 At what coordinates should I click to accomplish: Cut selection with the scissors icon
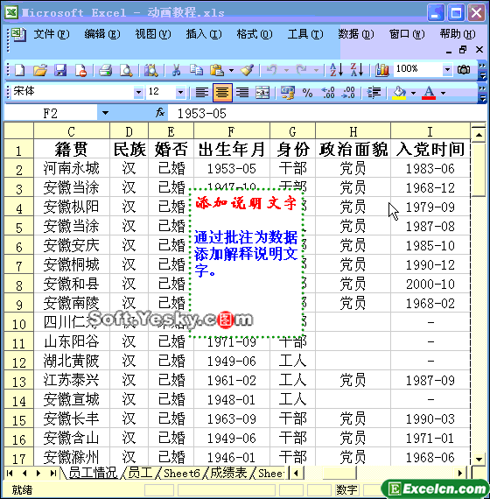click(x=176, y=70)
